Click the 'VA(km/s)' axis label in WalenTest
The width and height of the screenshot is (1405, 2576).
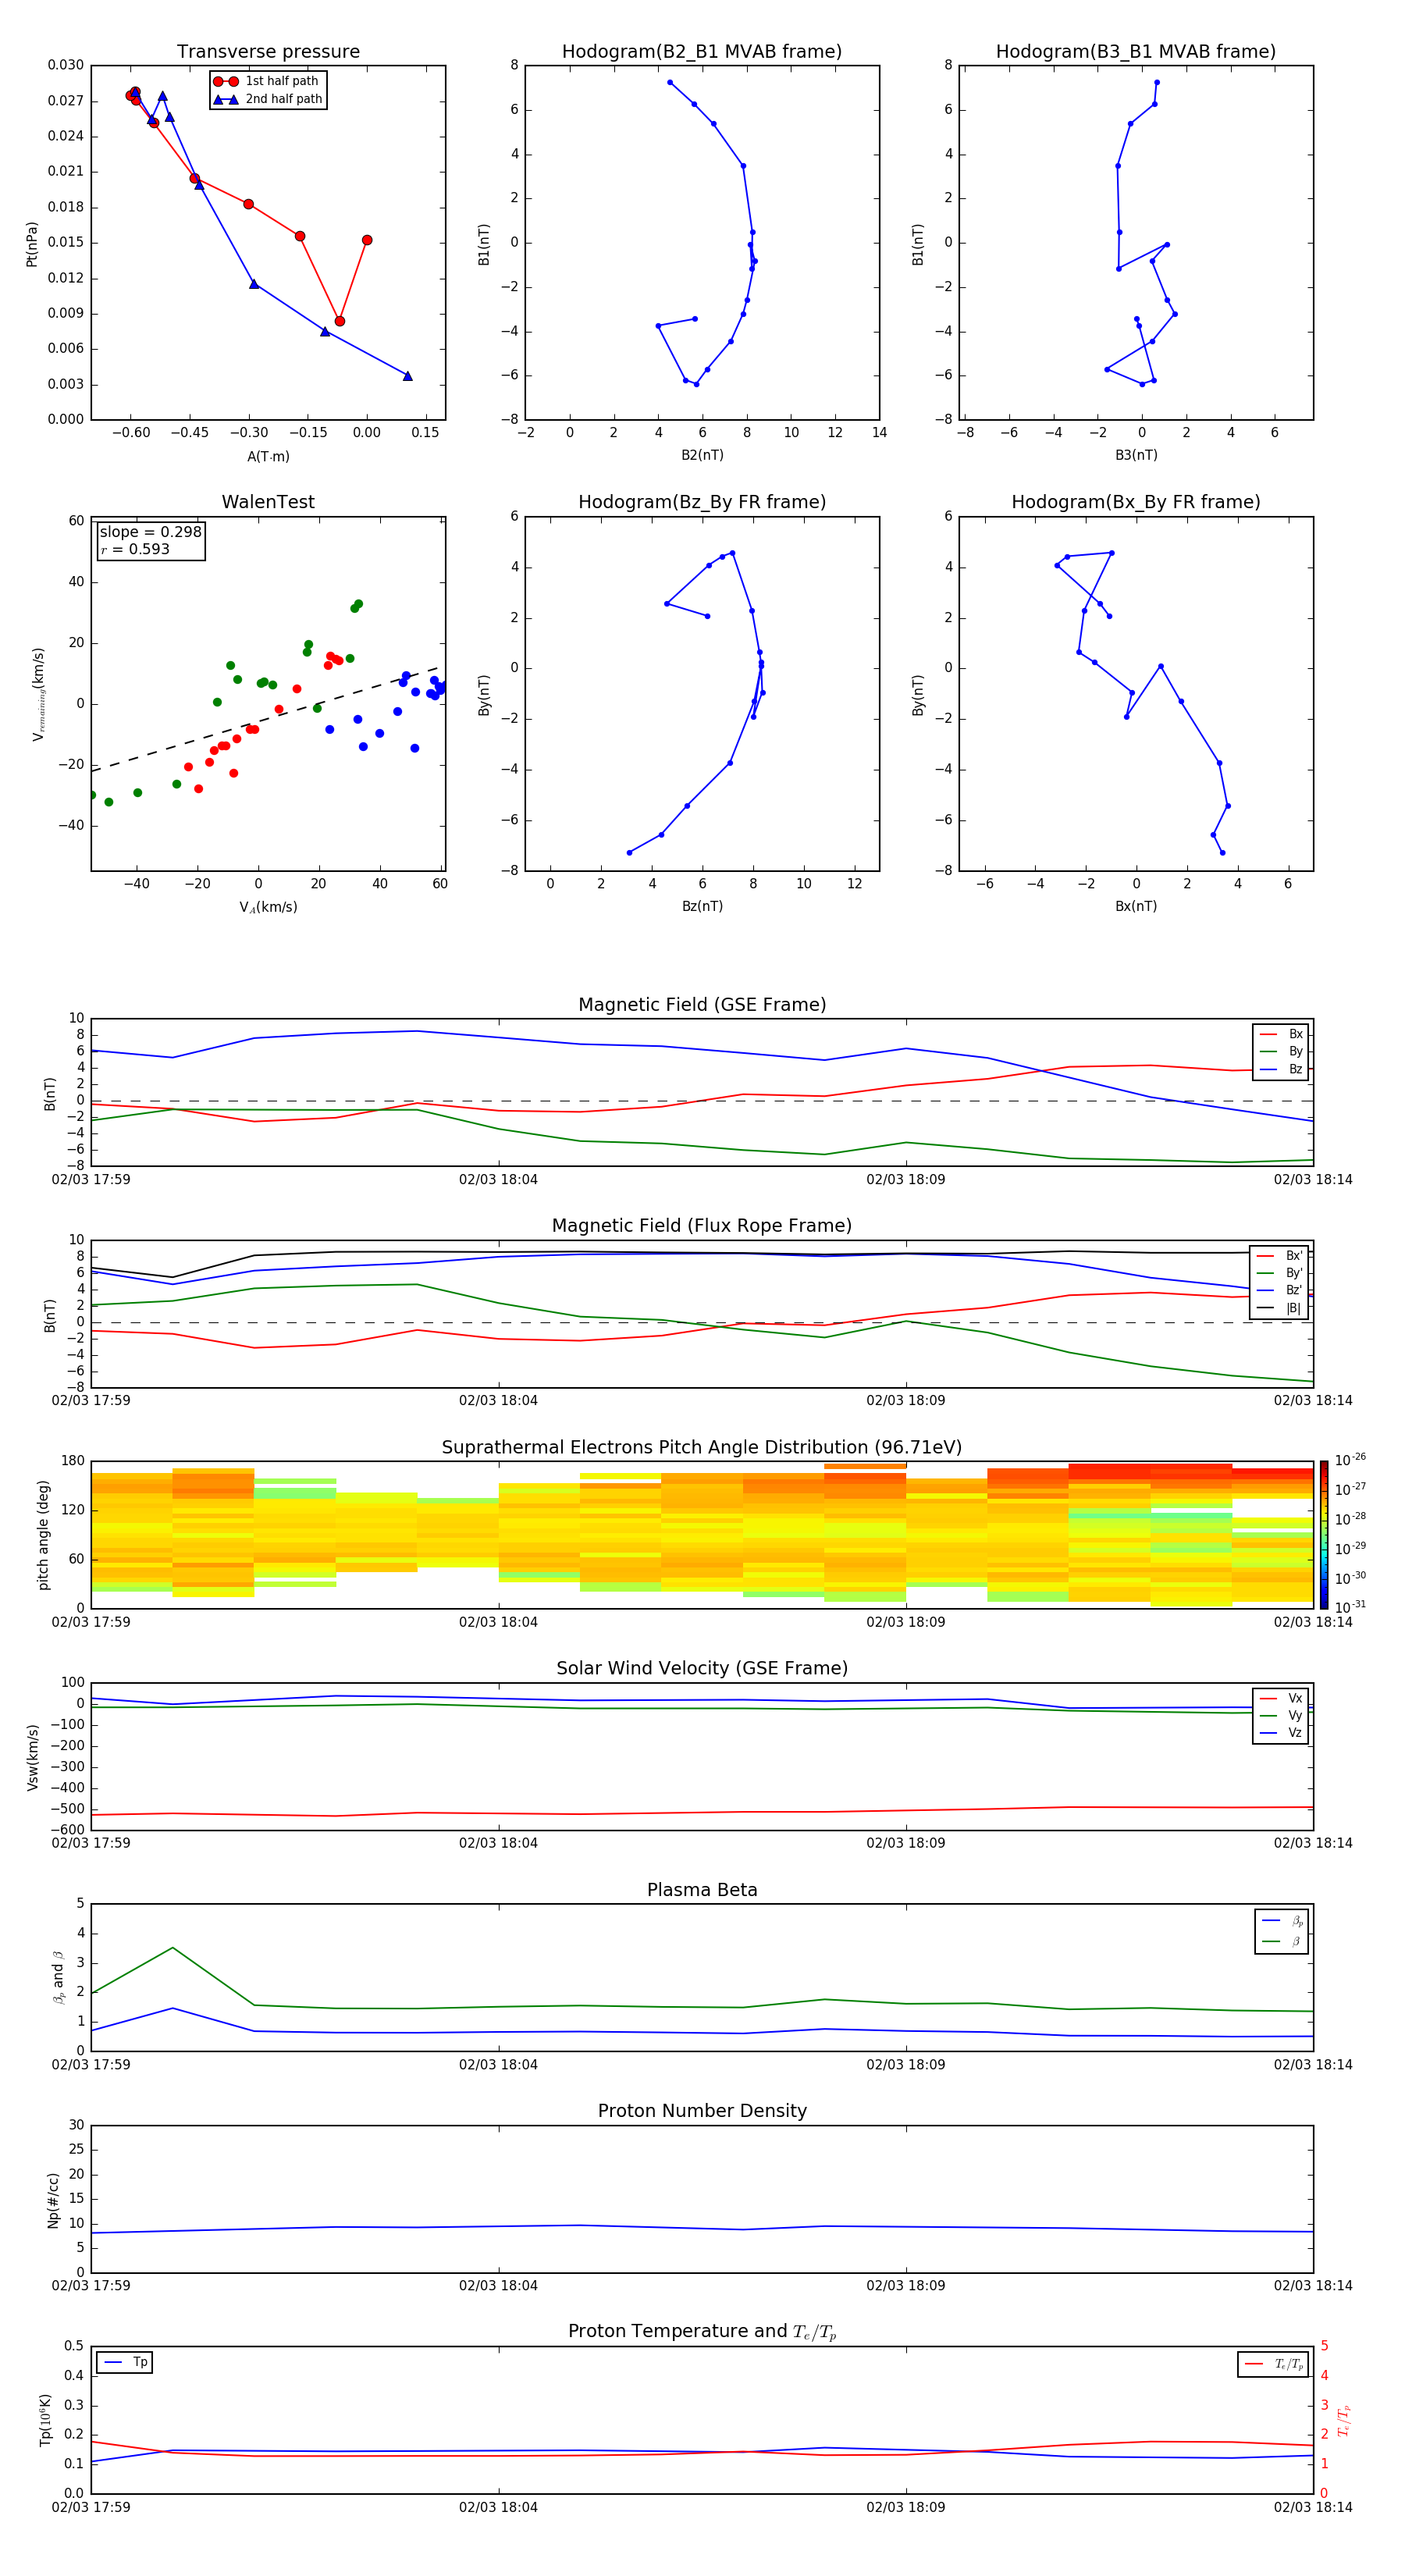coord(268,907)
